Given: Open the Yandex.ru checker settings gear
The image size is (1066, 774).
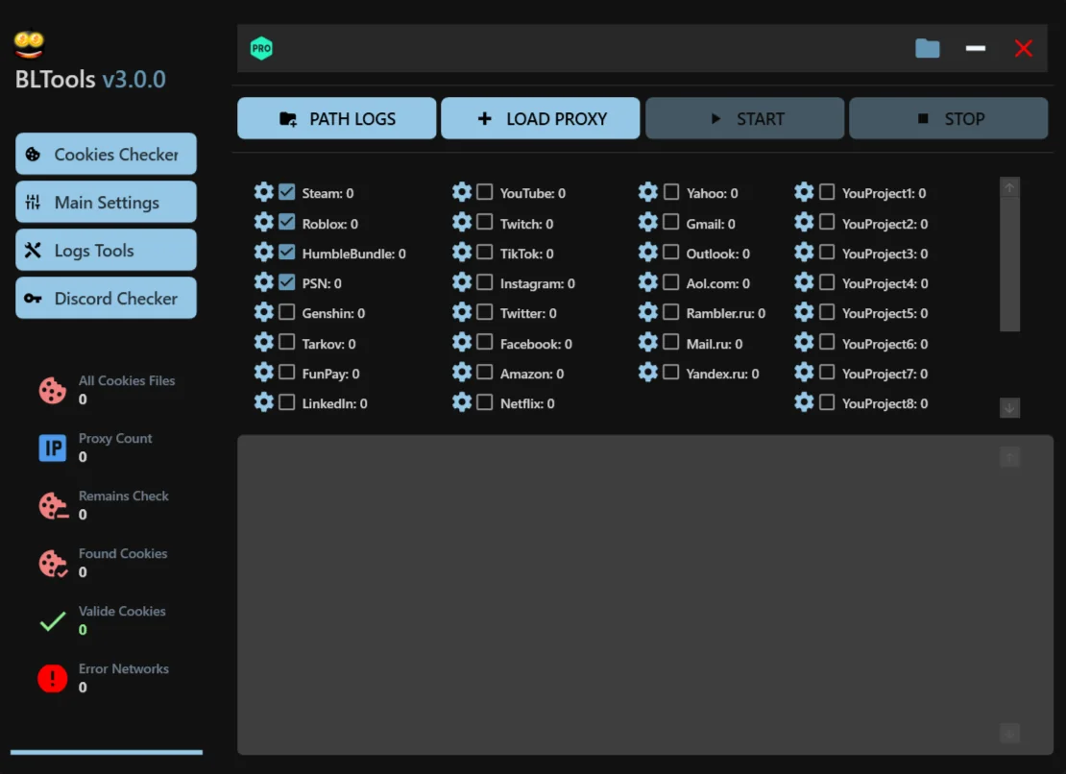Looking at the screenshot, I should 648,373.
